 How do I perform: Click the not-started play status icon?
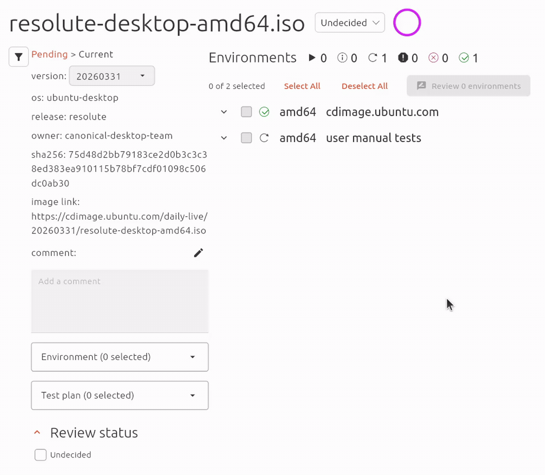click(x=312, y=58)
